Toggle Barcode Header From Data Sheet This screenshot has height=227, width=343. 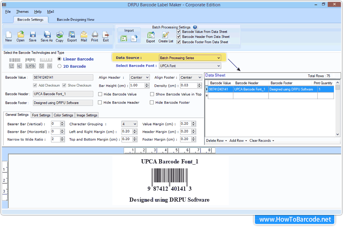[x=179, y=37]
